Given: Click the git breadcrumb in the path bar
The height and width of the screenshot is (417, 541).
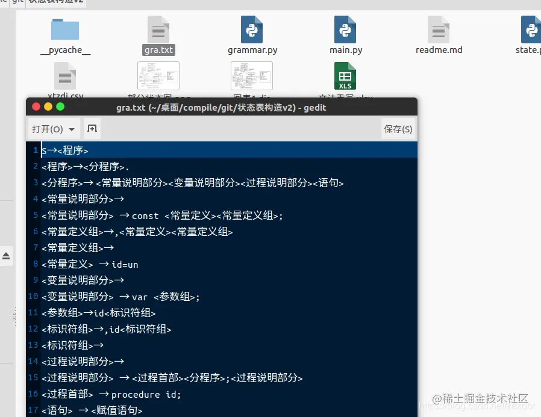Looking at the screenshot, I should click(x=18, y=2).
